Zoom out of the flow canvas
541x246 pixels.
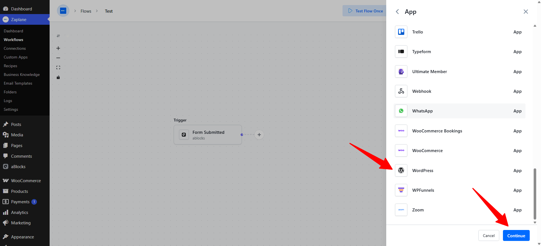coord(58,58)
